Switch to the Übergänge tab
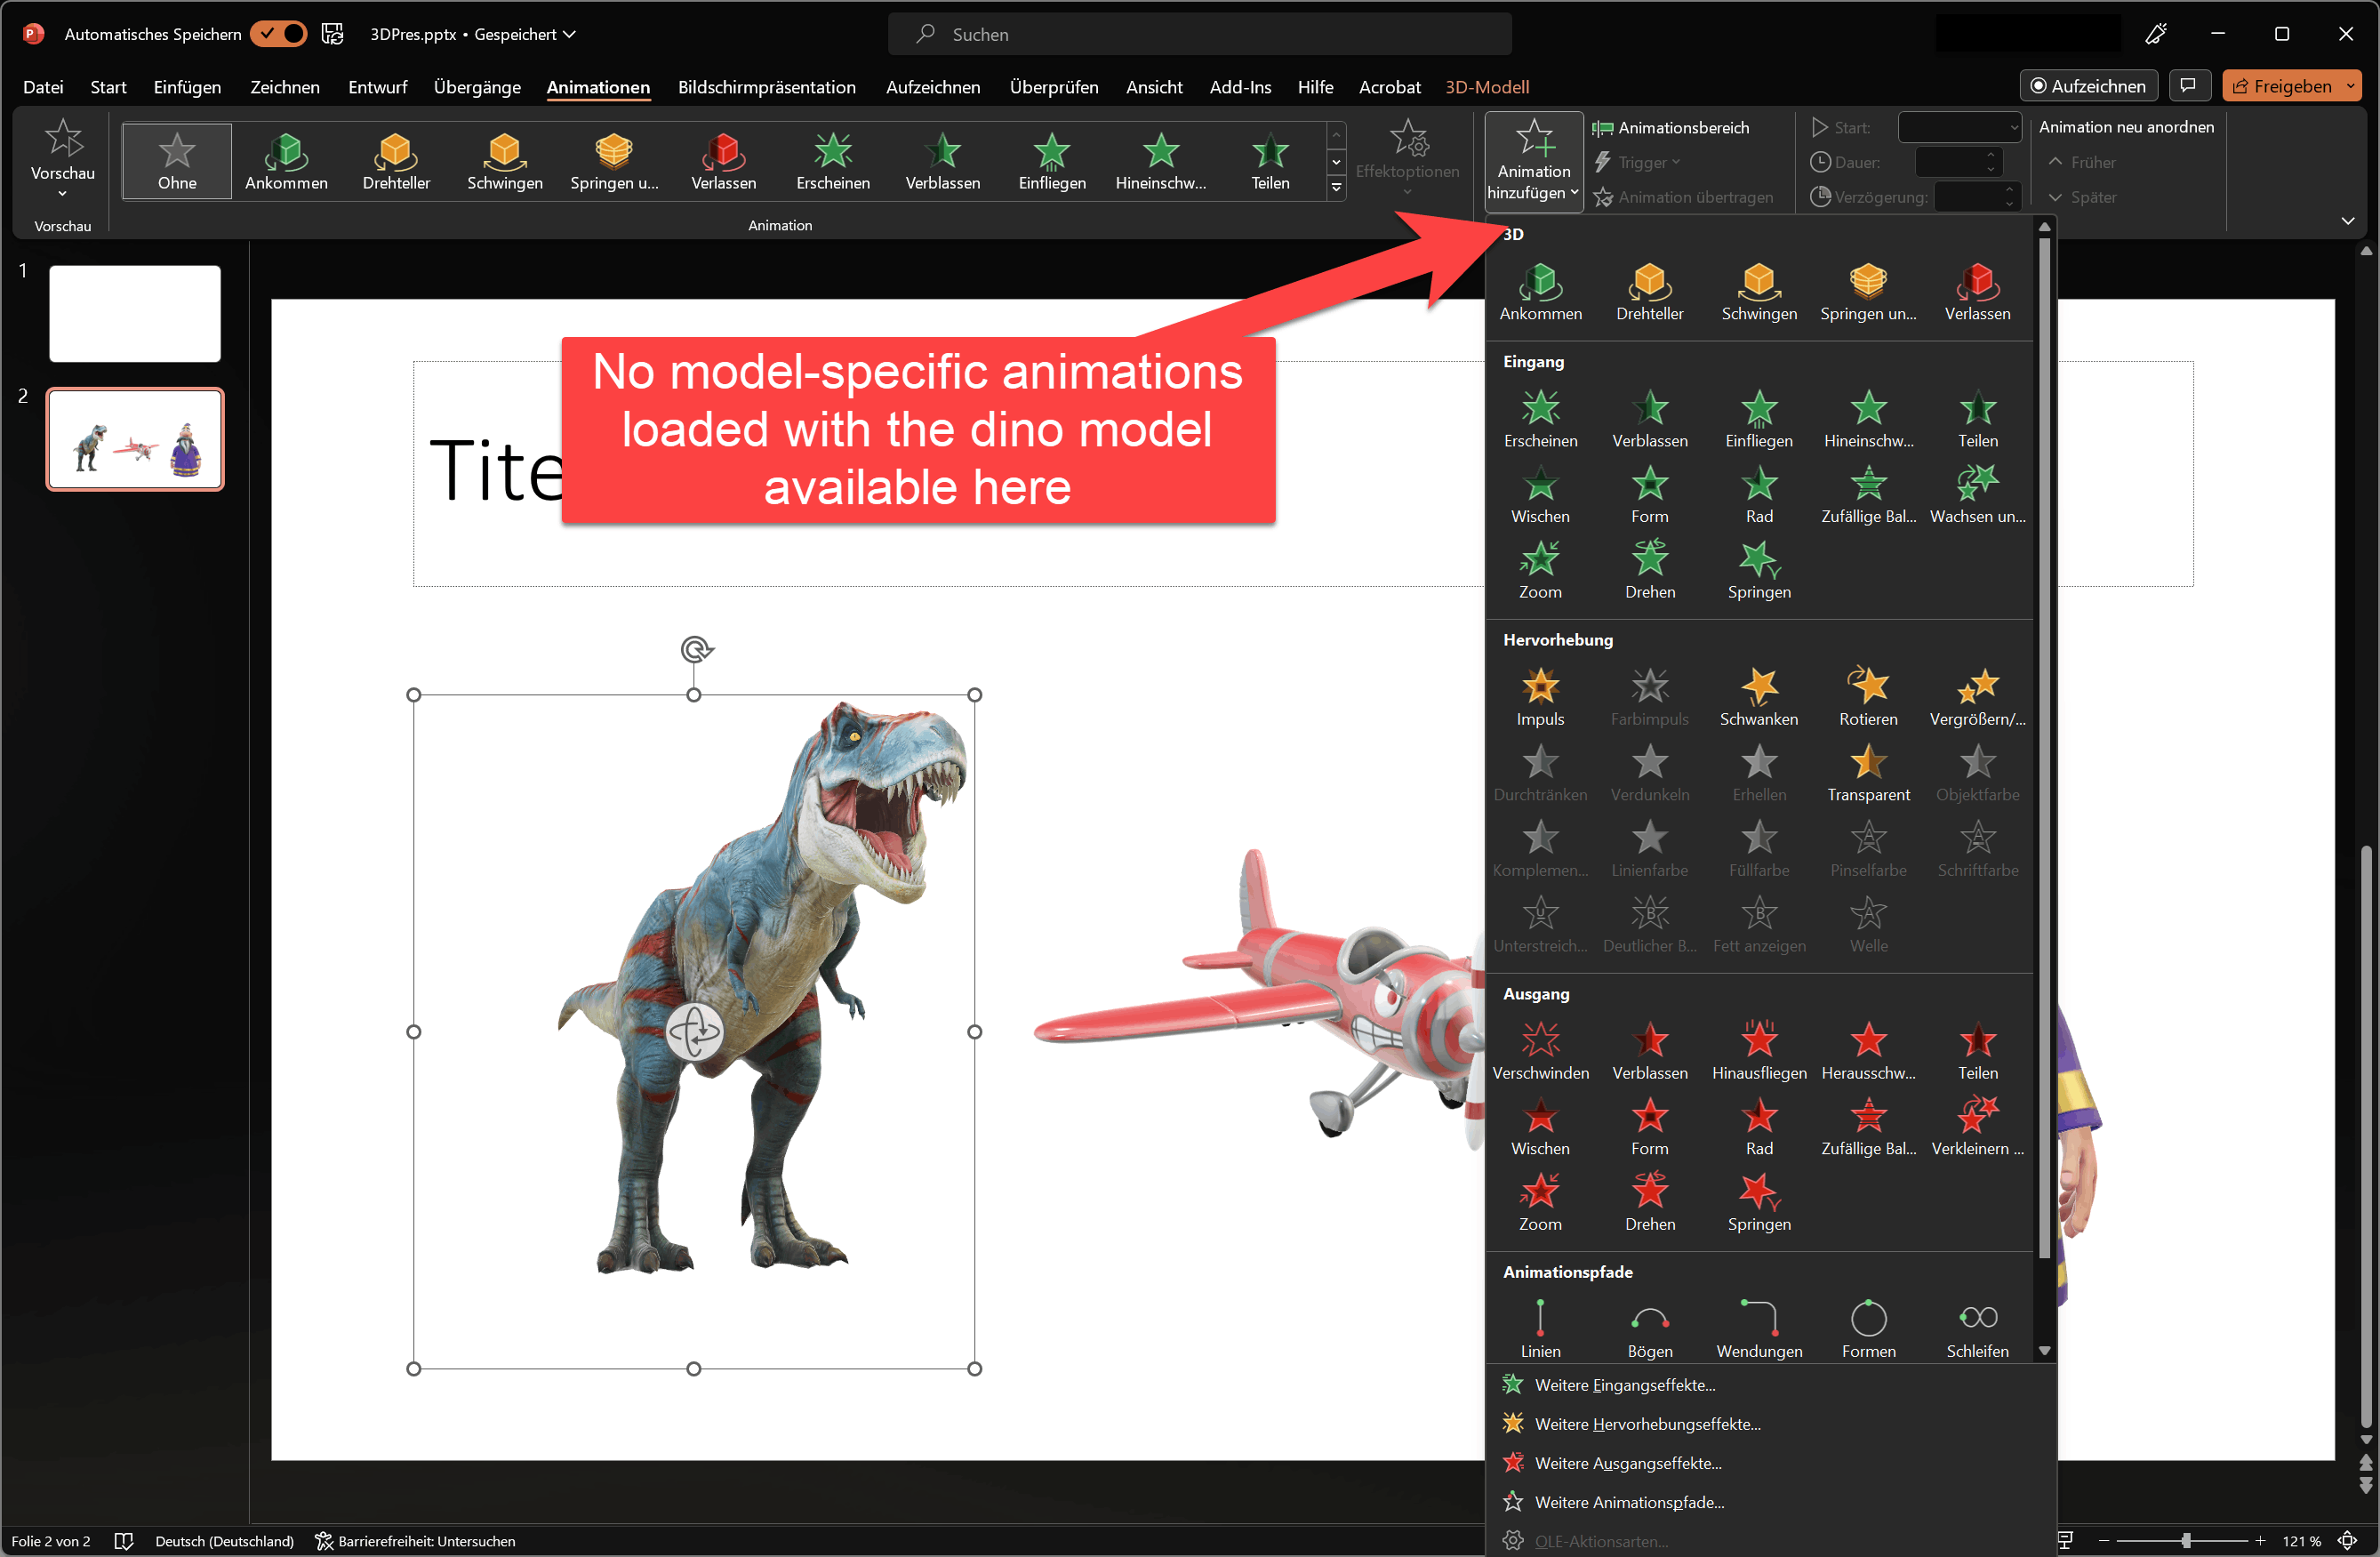The height and width of the screenshot is (1557, 2380). pos(477,87)
